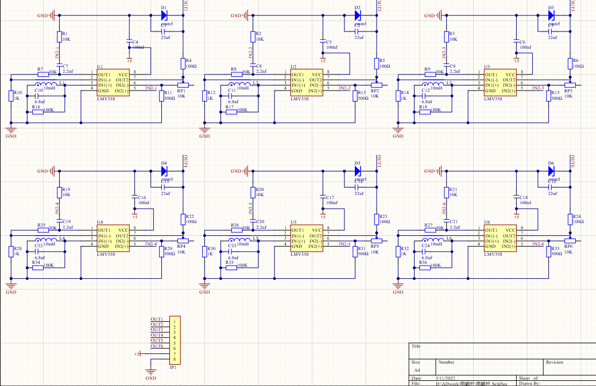Select resistor R24 100Ω
The image size is (596, 386).
click(570, 219)
